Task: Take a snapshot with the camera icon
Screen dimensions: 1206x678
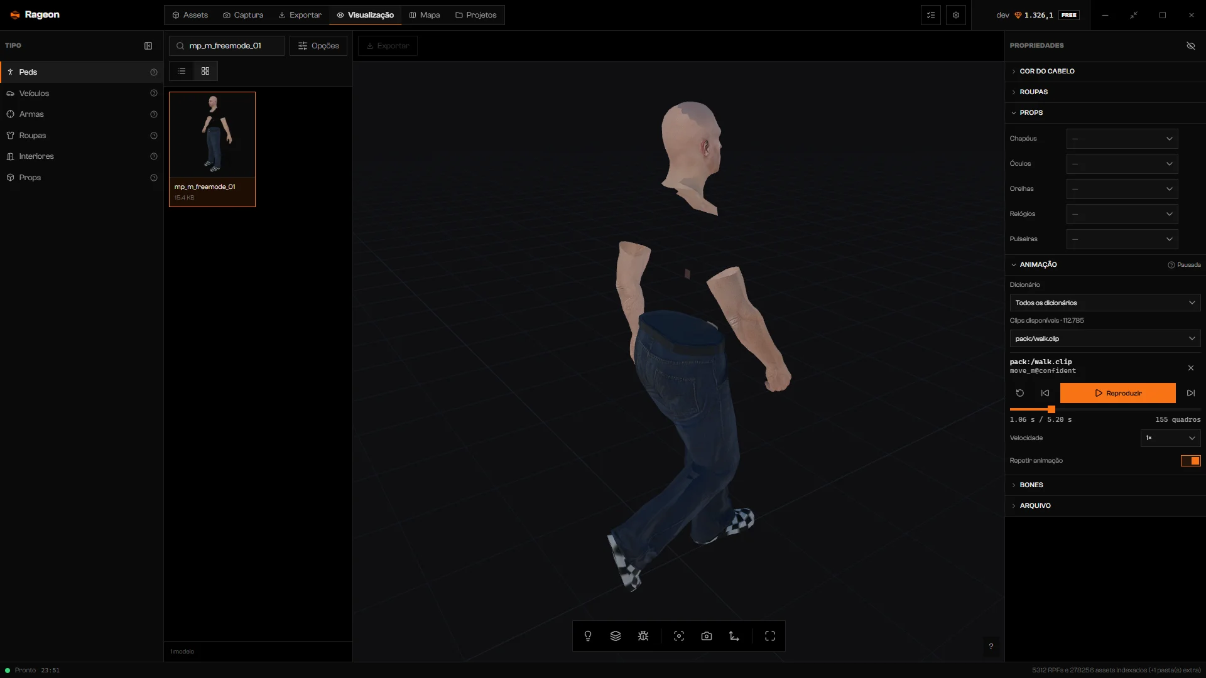Action: (x=707, y=636)
